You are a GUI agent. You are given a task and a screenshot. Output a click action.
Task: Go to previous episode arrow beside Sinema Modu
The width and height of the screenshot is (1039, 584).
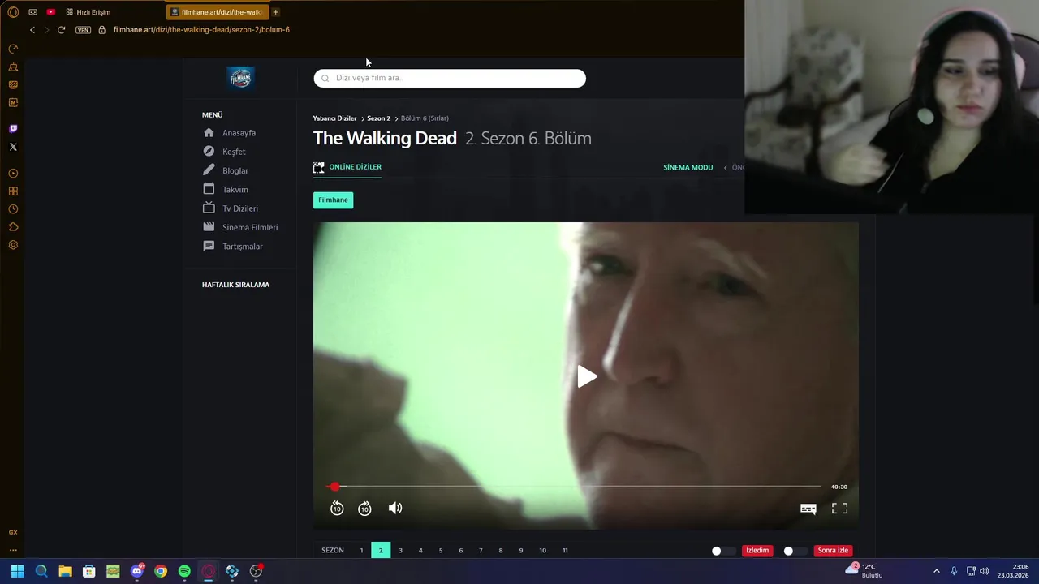726,167
